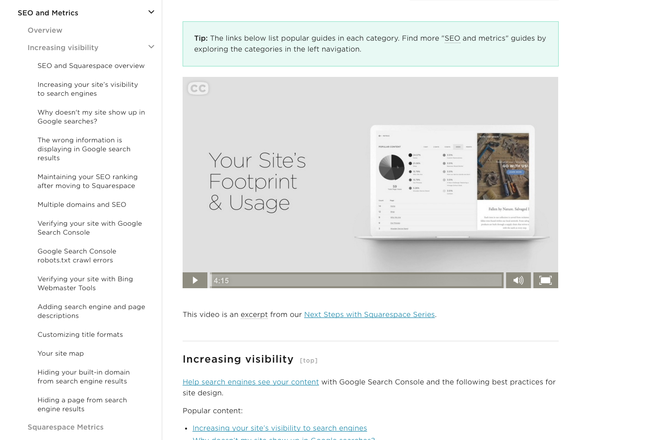Open Hiding your built-in domain guide
This screenshot has height=440, width=649.
point(84,377)
